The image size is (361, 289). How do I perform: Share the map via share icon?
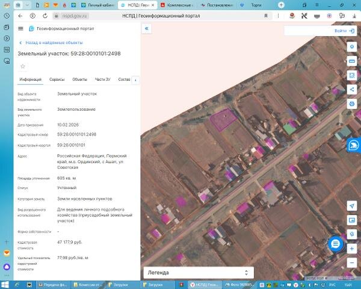click(351, 90)
